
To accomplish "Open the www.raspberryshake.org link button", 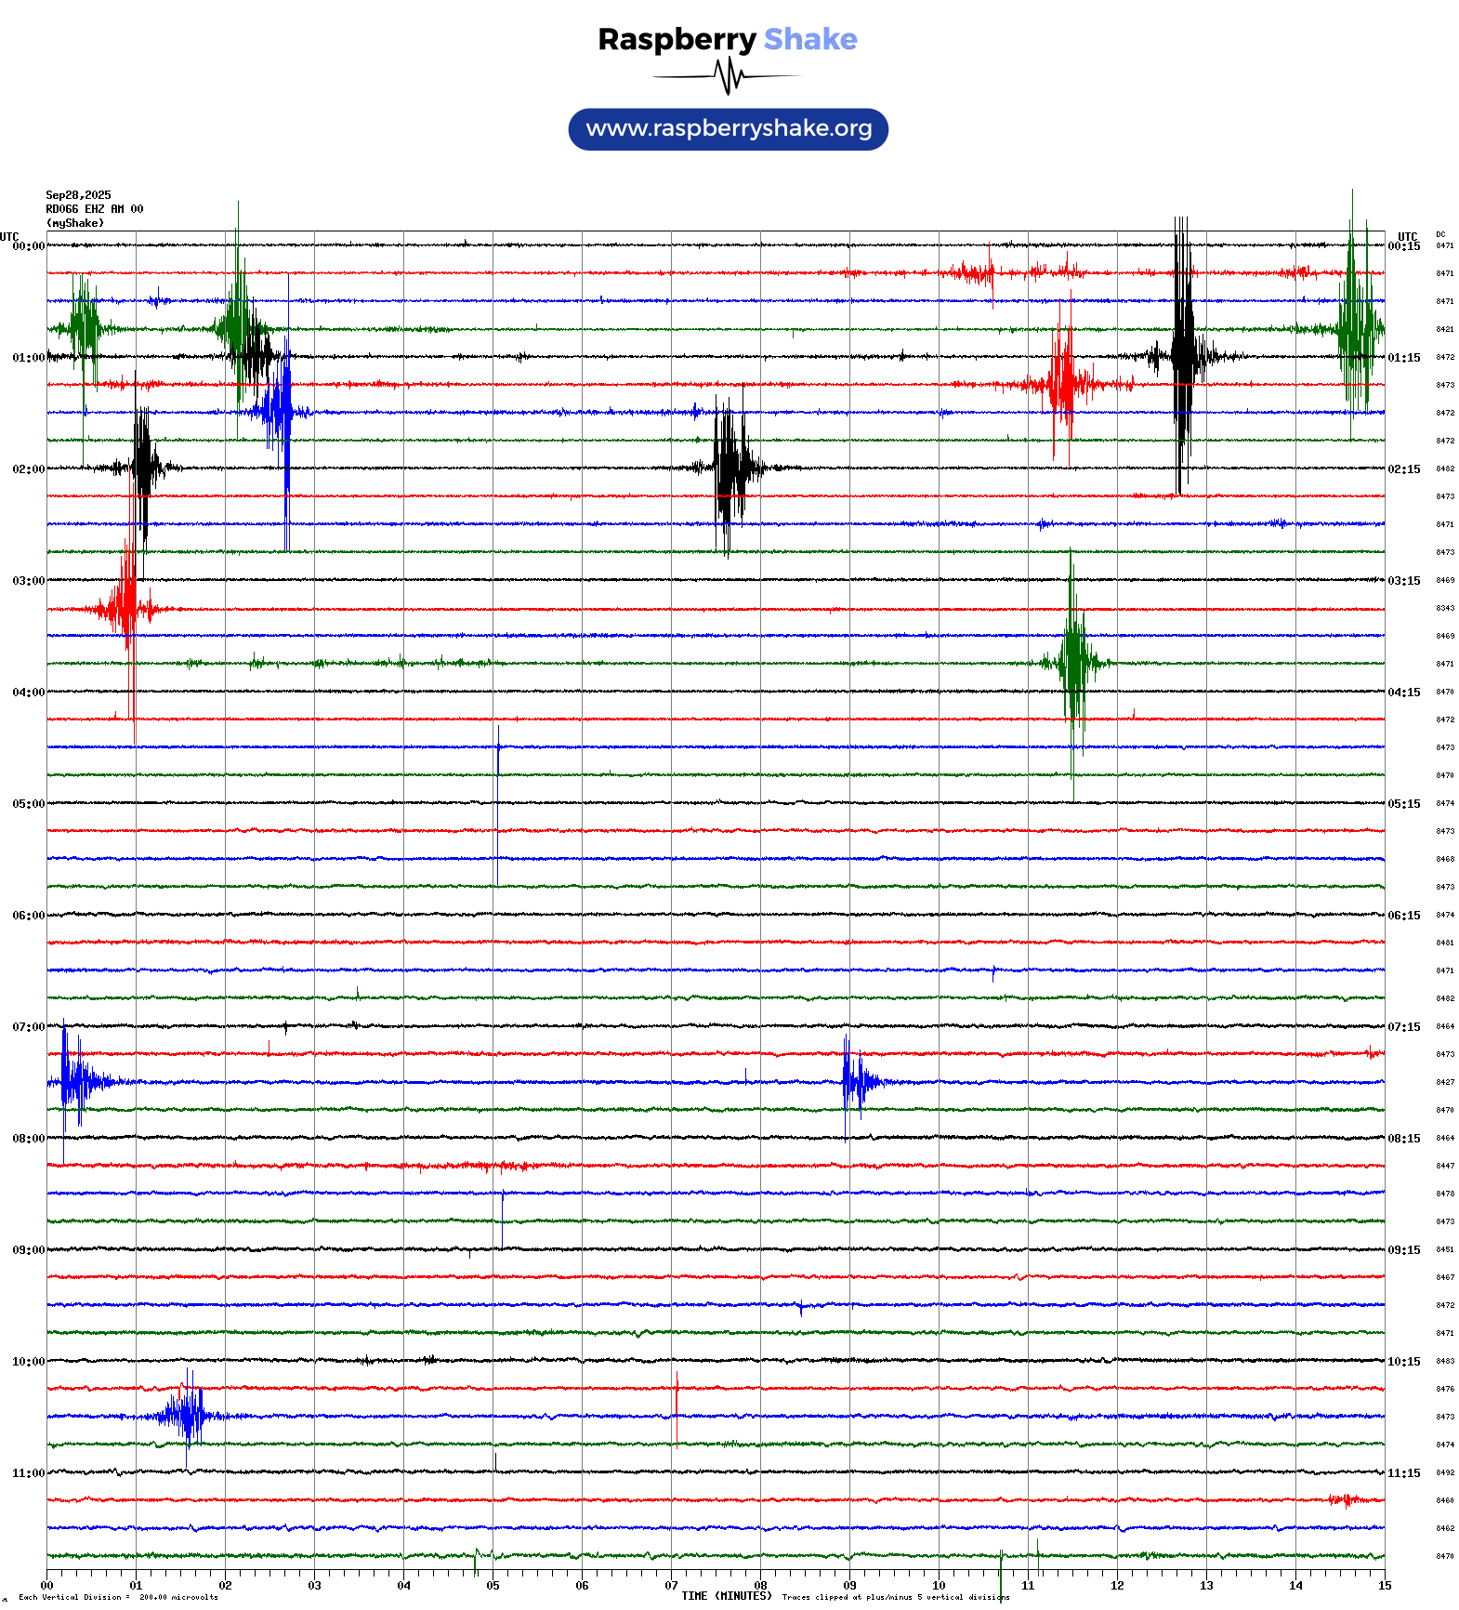I will tap(729, 129).
